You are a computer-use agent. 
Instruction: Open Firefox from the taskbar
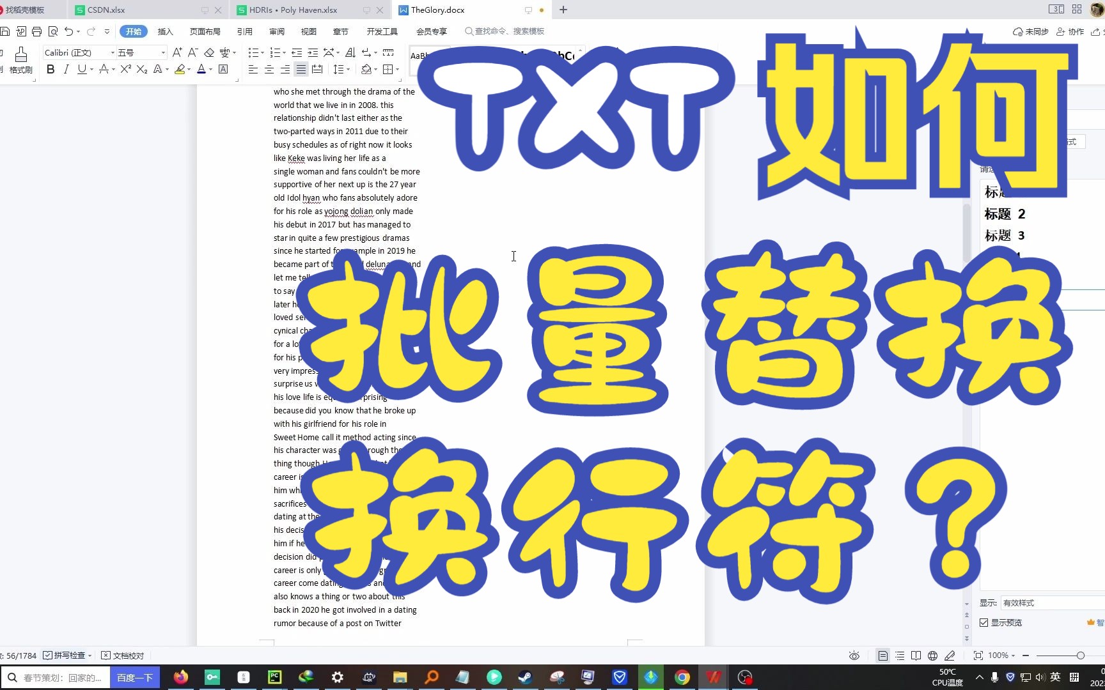click(181, 677)
